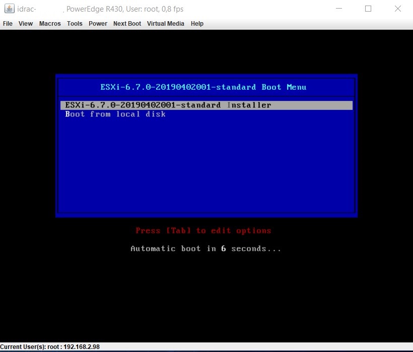The height and width of the screenshot is (352, 413).
Task: Maximize the iDRAC console window
Action: 368,9
